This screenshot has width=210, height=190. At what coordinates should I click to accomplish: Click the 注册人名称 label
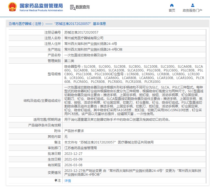(53, 38)
